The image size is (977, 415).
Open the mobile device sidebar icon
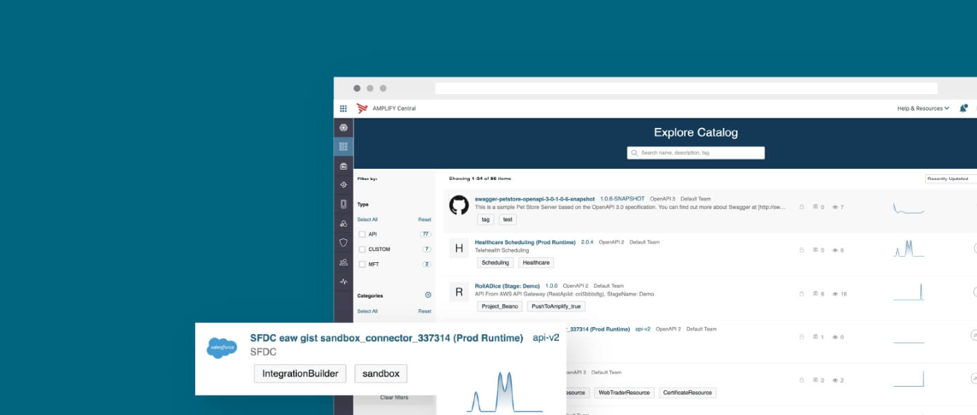343,204
